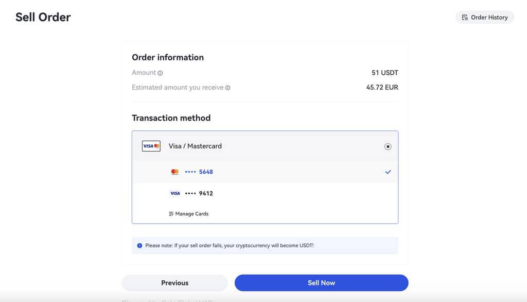The width and height of the screenshot is (527, 302).
Task: Click the blue info icon in notice
Action: [x=139, y=246]
